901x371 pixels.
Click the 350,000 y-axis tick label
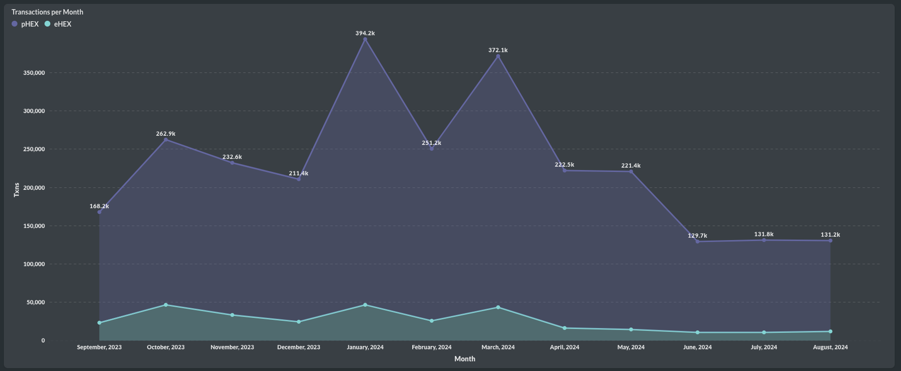tap(34, 73)
